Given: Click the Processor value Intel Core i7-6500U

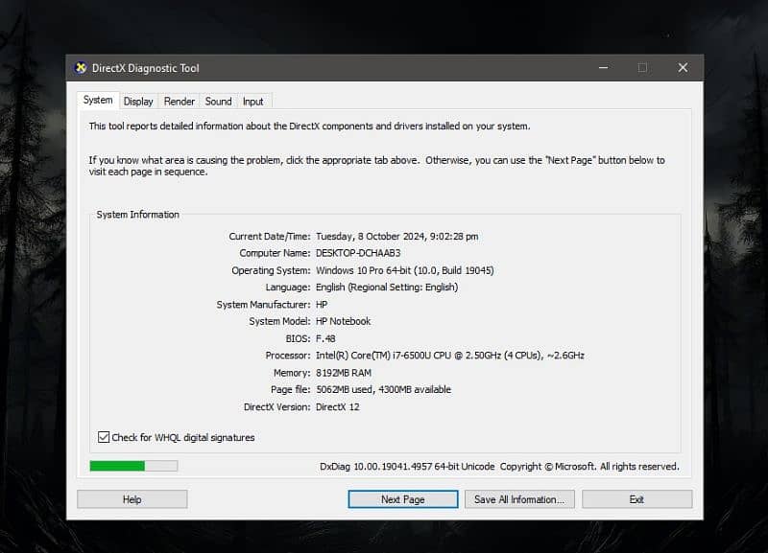Looking at the screenshot, I should click(449, 356).
